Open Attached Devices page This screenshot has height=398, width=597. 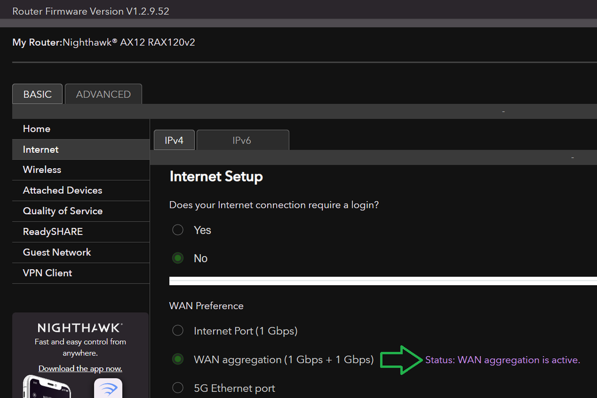(81, 190)
